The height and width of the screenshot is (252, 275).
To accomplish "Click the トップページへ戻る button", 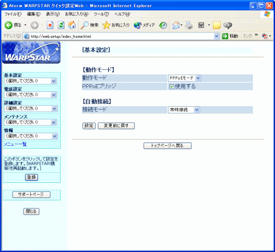I will coord(167,146).
